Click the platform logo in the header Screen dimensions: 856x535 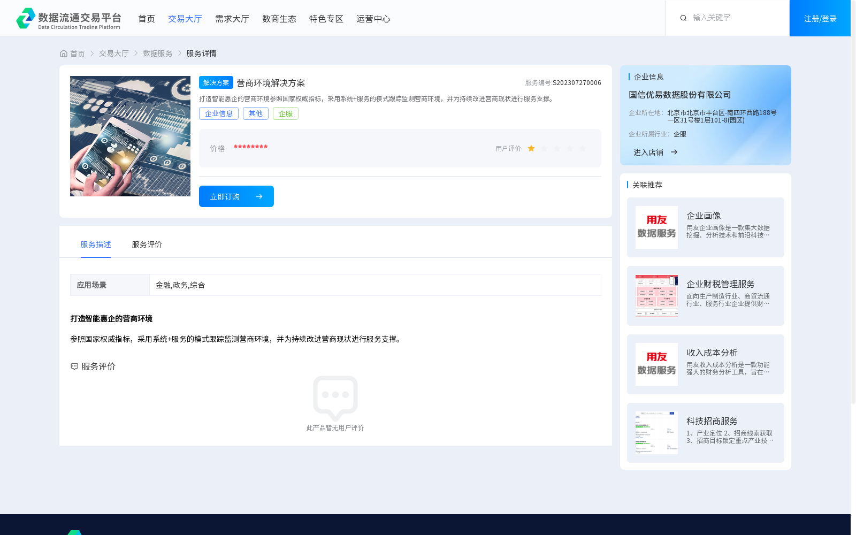pyautogui.click(x=68, y=18)
